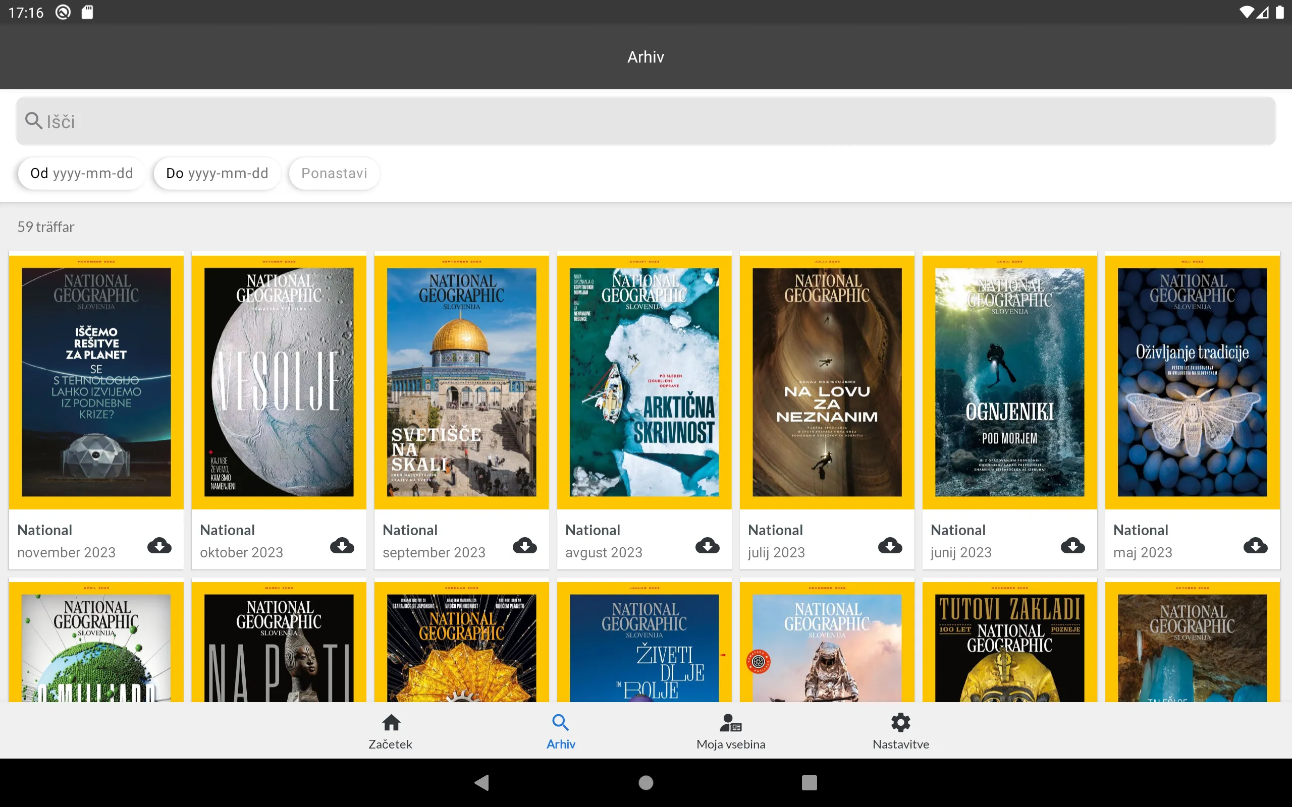Tap the Arhiv page title

(x=646, y=56)
